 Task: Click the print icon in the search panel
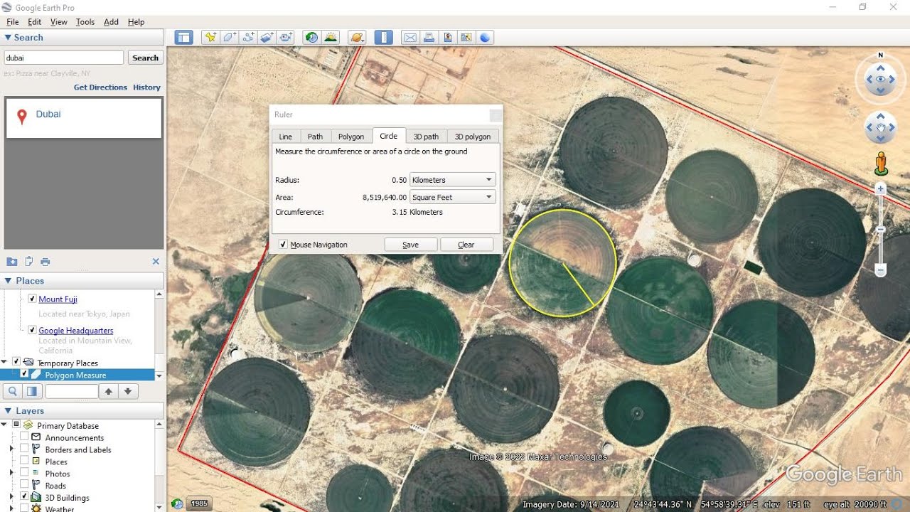(45, 262)
